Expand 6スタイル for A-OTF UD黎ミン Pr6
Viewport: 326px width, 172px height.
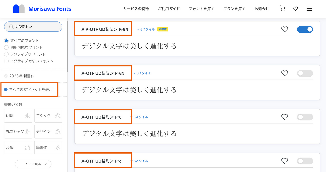(139, 117)
